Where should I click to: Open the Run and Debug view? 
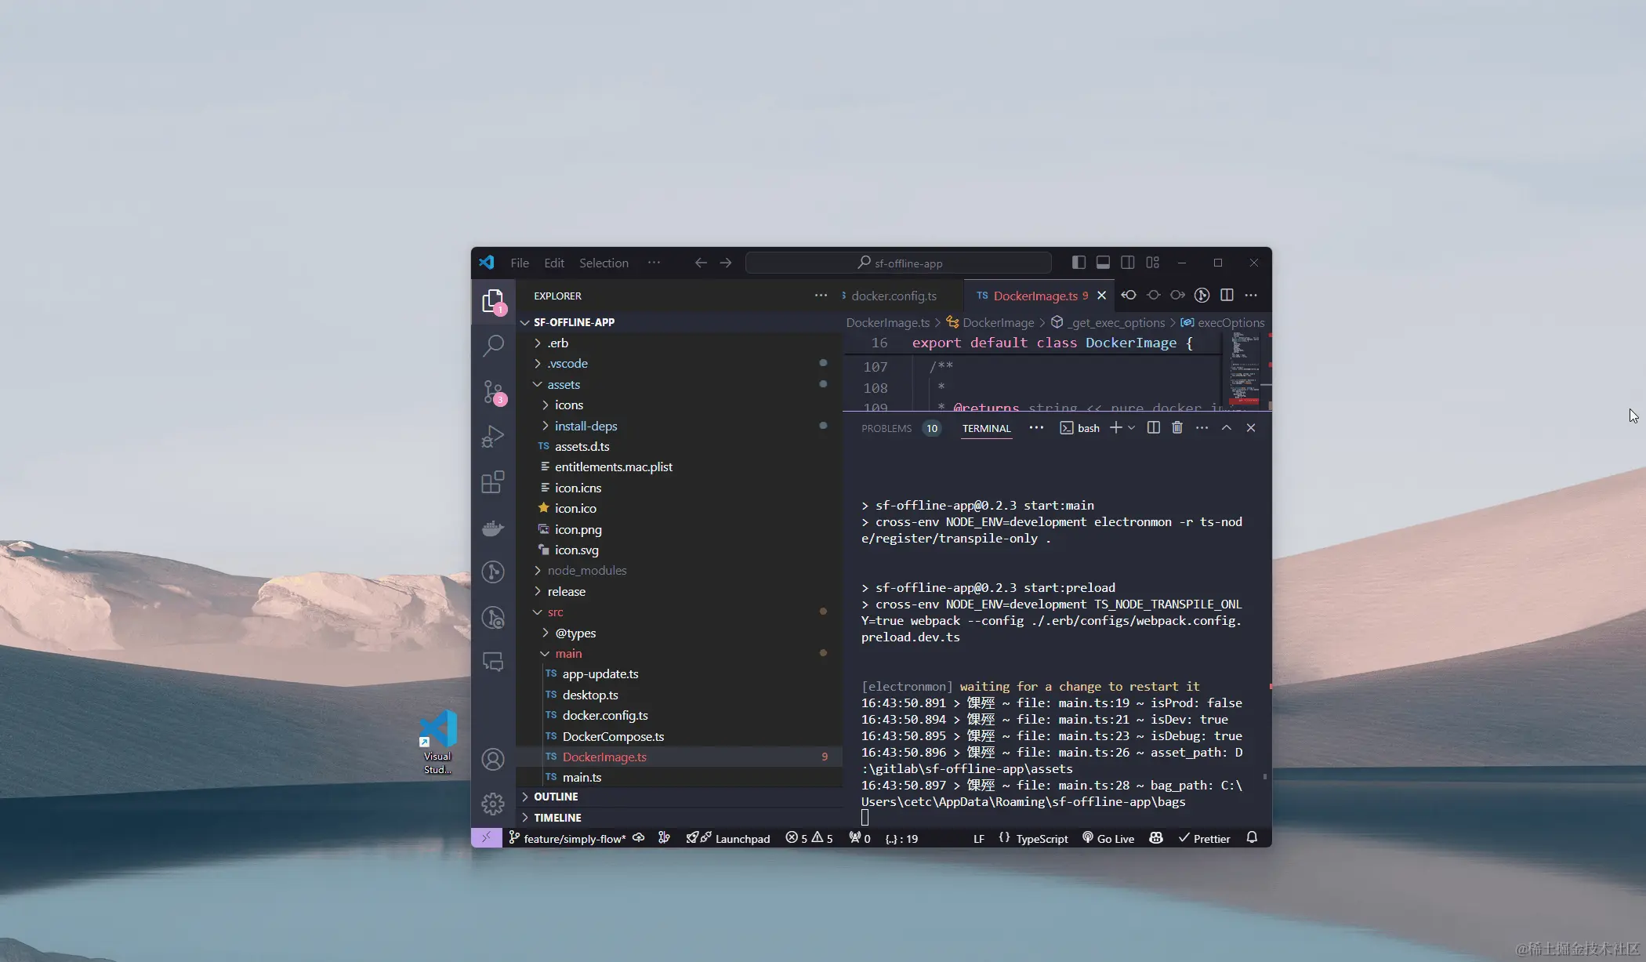coord(493,437)
